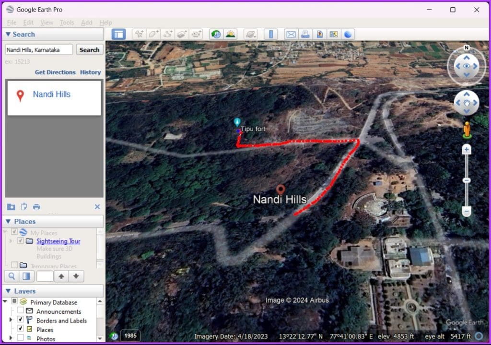491x345 pixels.
Task: Open the Ruler measurement tool
Action: click(x=271, y=34)
